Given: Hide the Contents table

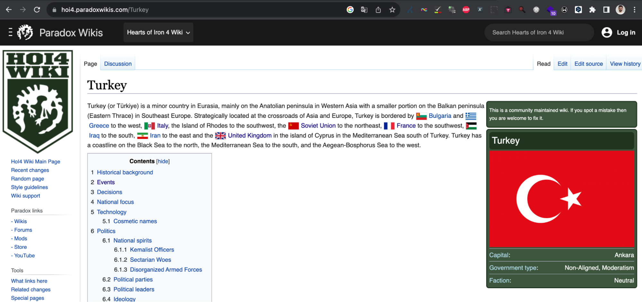Looking at the screenshot, I should [x=163, y=161].
